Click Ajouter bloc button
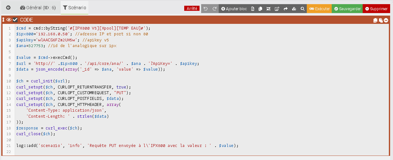 234,9
